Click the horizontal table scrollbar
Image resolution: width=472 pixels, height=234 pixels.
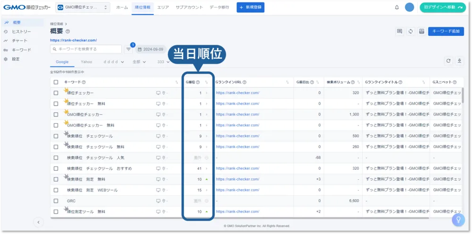coord(239,218)
